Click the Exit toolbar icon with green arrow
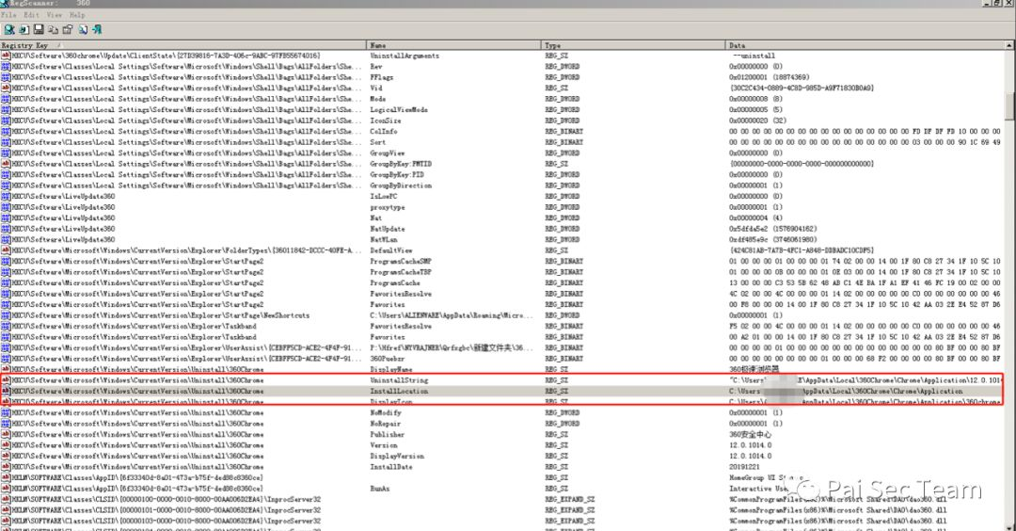1016x531 pixels. 97,30
